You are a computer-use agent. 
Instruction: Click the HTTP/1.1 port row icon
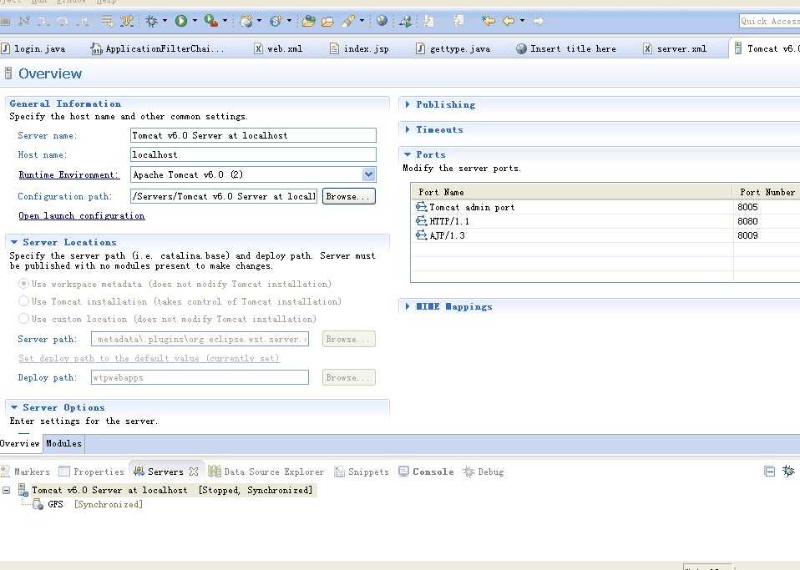[421, 221]
